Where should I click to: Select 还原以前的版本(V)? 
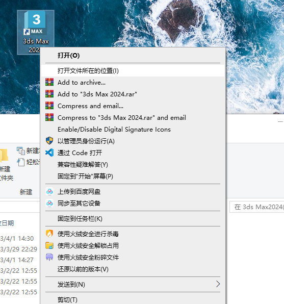pyautogui.click(x=133, y=269)
